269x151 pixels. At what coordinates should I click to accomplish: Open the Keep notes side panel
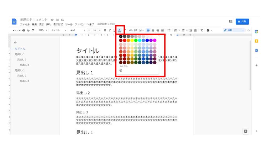(256, 41)
